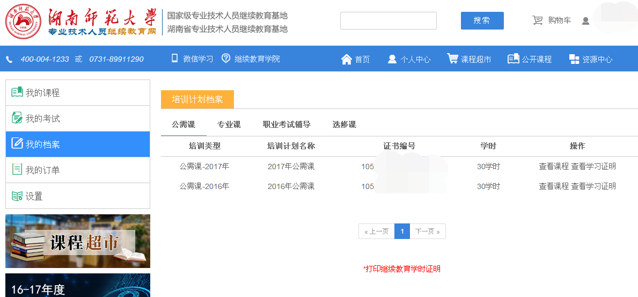Click the 继续教育学院 question-mark icon

226,59
